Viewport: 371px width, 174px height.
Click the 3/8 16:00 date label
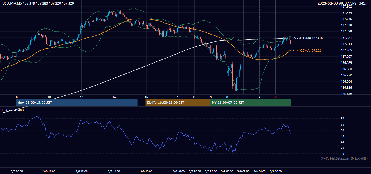146,171
